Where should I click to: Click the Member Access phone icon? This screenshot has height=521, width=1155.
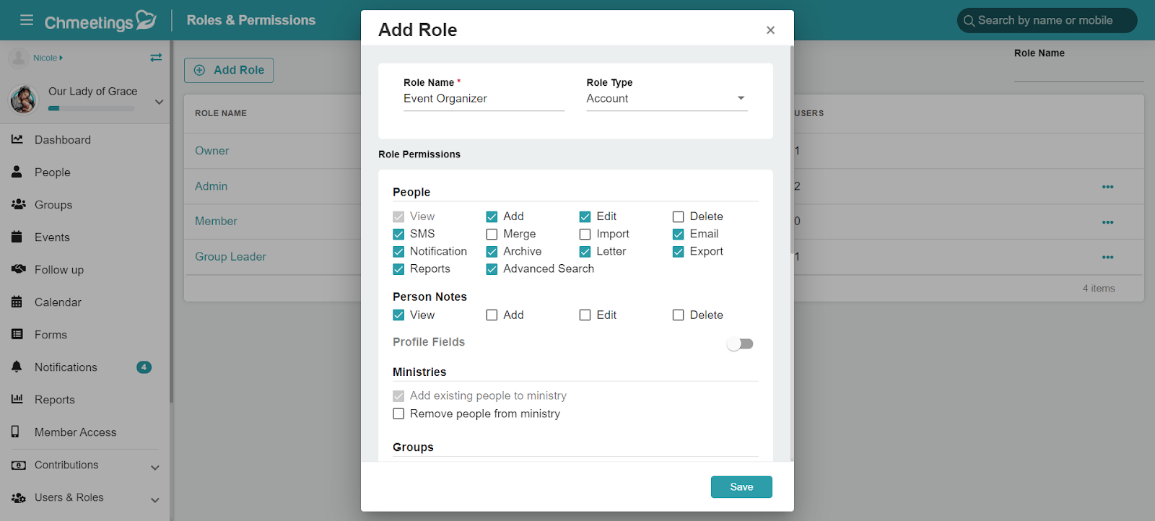(15, 432)
